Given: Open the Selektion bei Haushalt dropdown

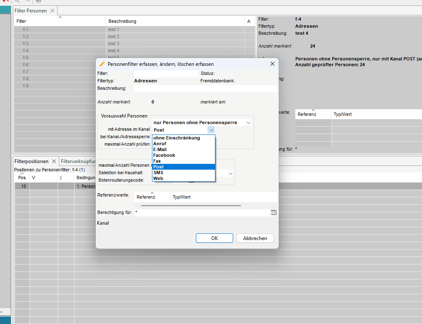Looking at the screenshot, I should pyautogui.click(x=231, y=174).
